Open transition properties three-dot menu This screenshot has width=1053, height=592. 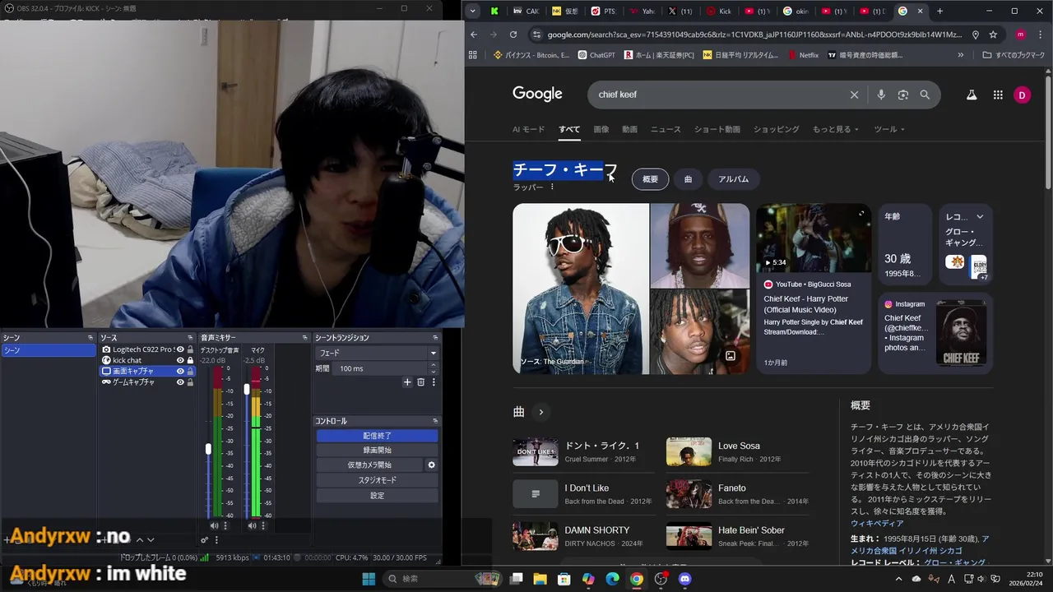click(x=434, y=382)
